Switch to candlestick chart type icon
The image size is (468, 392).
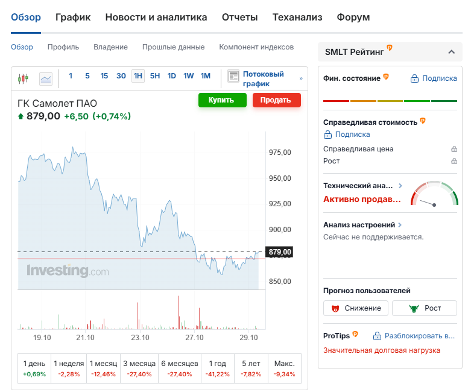[23, 79]
